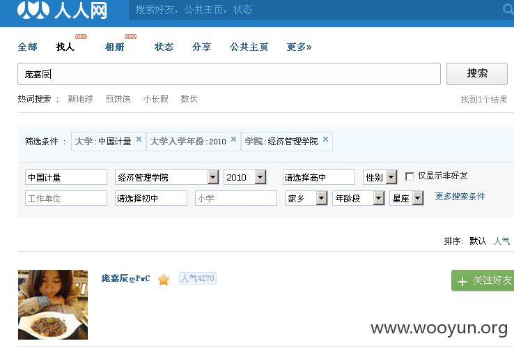
Task: Click the 小学 primary school field
Action: pos(235,198)
